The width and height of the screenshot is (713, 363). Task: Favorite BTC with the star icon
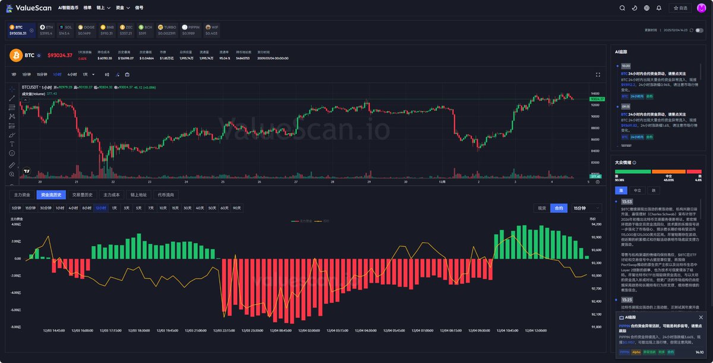39,55
